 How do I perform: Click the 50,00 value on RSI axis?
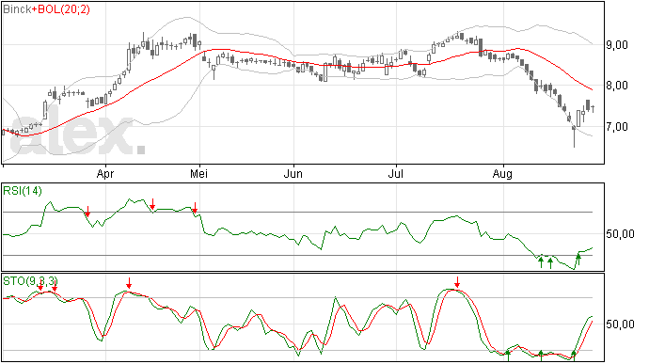click(x=620, y=234)
